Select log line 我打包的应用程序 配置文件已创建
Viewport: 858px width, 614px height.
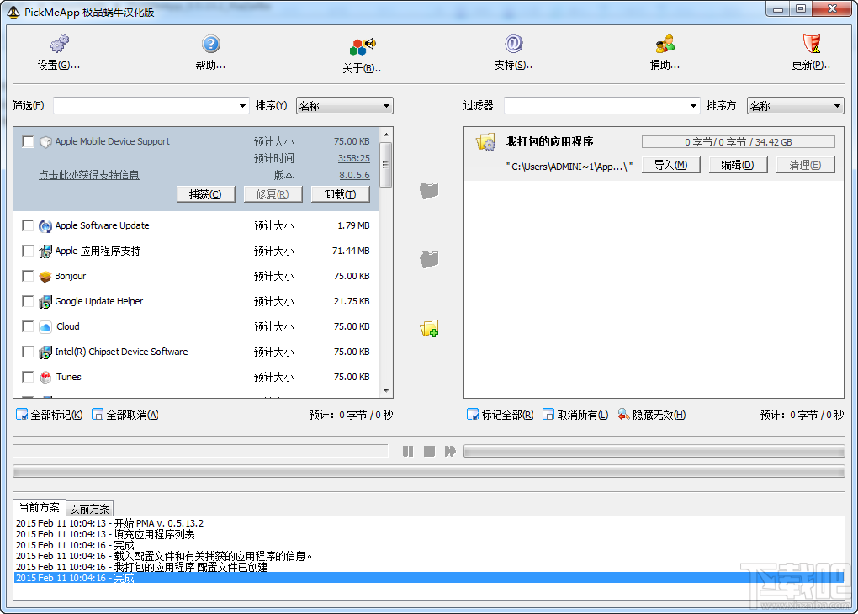141,567
